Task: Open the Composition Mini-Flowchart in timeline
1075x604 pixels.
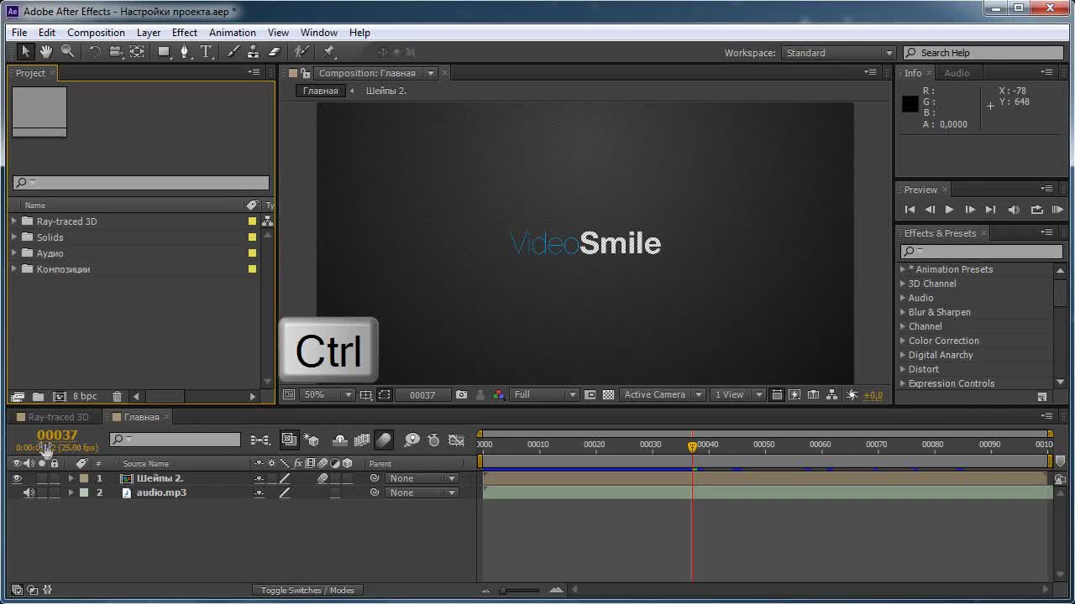Action: coord(260,440)
